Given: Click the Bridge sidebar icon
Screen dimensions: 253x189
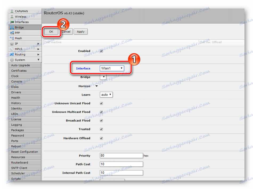Looking at the screenshot, I should coord(12,27).
